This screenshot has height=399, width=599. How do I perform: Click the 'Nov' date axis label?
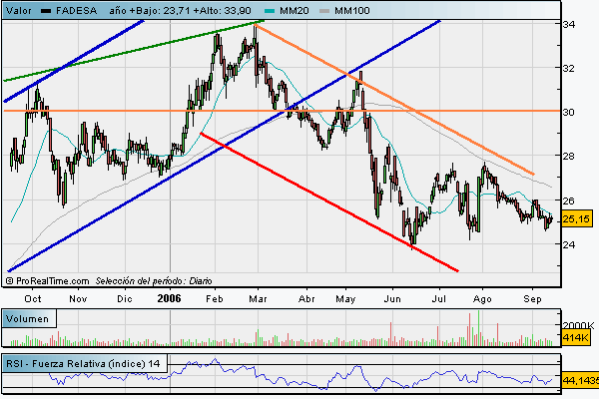[78, 299]
